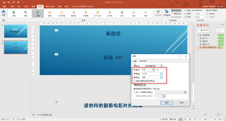Viewport: 226px width, 121px height.
Task: Select the 旋轉 animation effect in gallery
Action: (x=14, y=13)
